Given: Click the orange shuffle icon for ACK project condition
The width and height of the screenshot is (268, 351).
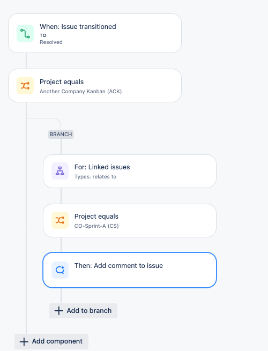Looking at the screenshot, I should (25, 86).
